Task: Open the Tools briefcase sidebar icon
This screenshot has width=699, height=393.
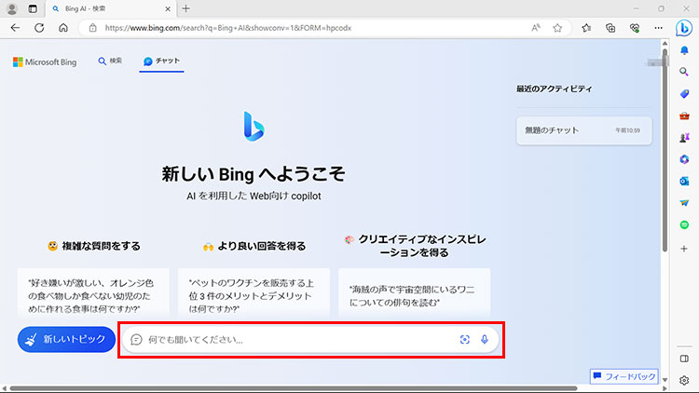Action: click(x=684, y=115)
